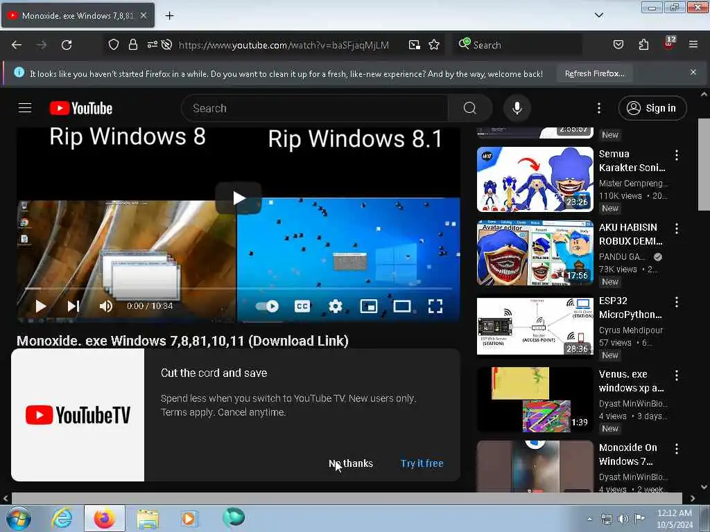Focus the Firefox toolbar Search box
Viewport: 710px width, 532px height.
[x=517, y=45]
